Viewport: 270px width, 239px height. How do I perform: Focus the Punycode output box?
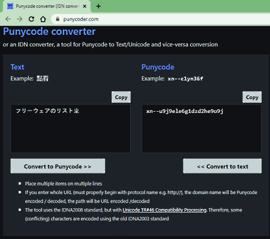[202, 129]
